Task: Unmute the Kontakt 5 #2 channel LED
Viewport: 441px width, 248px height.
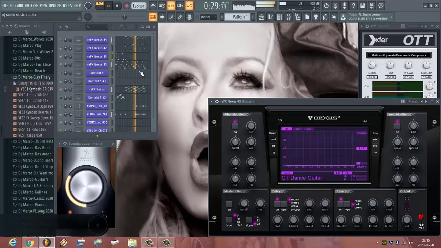Action: [x=61, y=97]
